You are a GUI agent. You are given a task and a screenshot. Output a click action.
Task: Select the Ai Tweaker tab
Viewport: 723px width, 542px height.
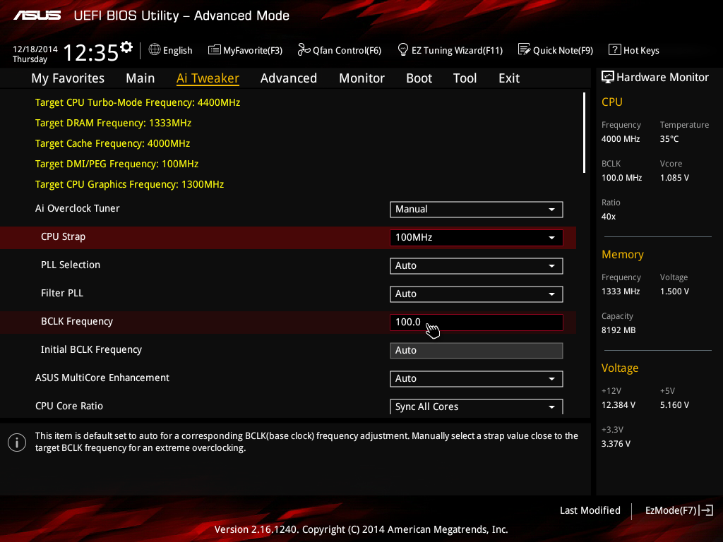tap(208, 78)
